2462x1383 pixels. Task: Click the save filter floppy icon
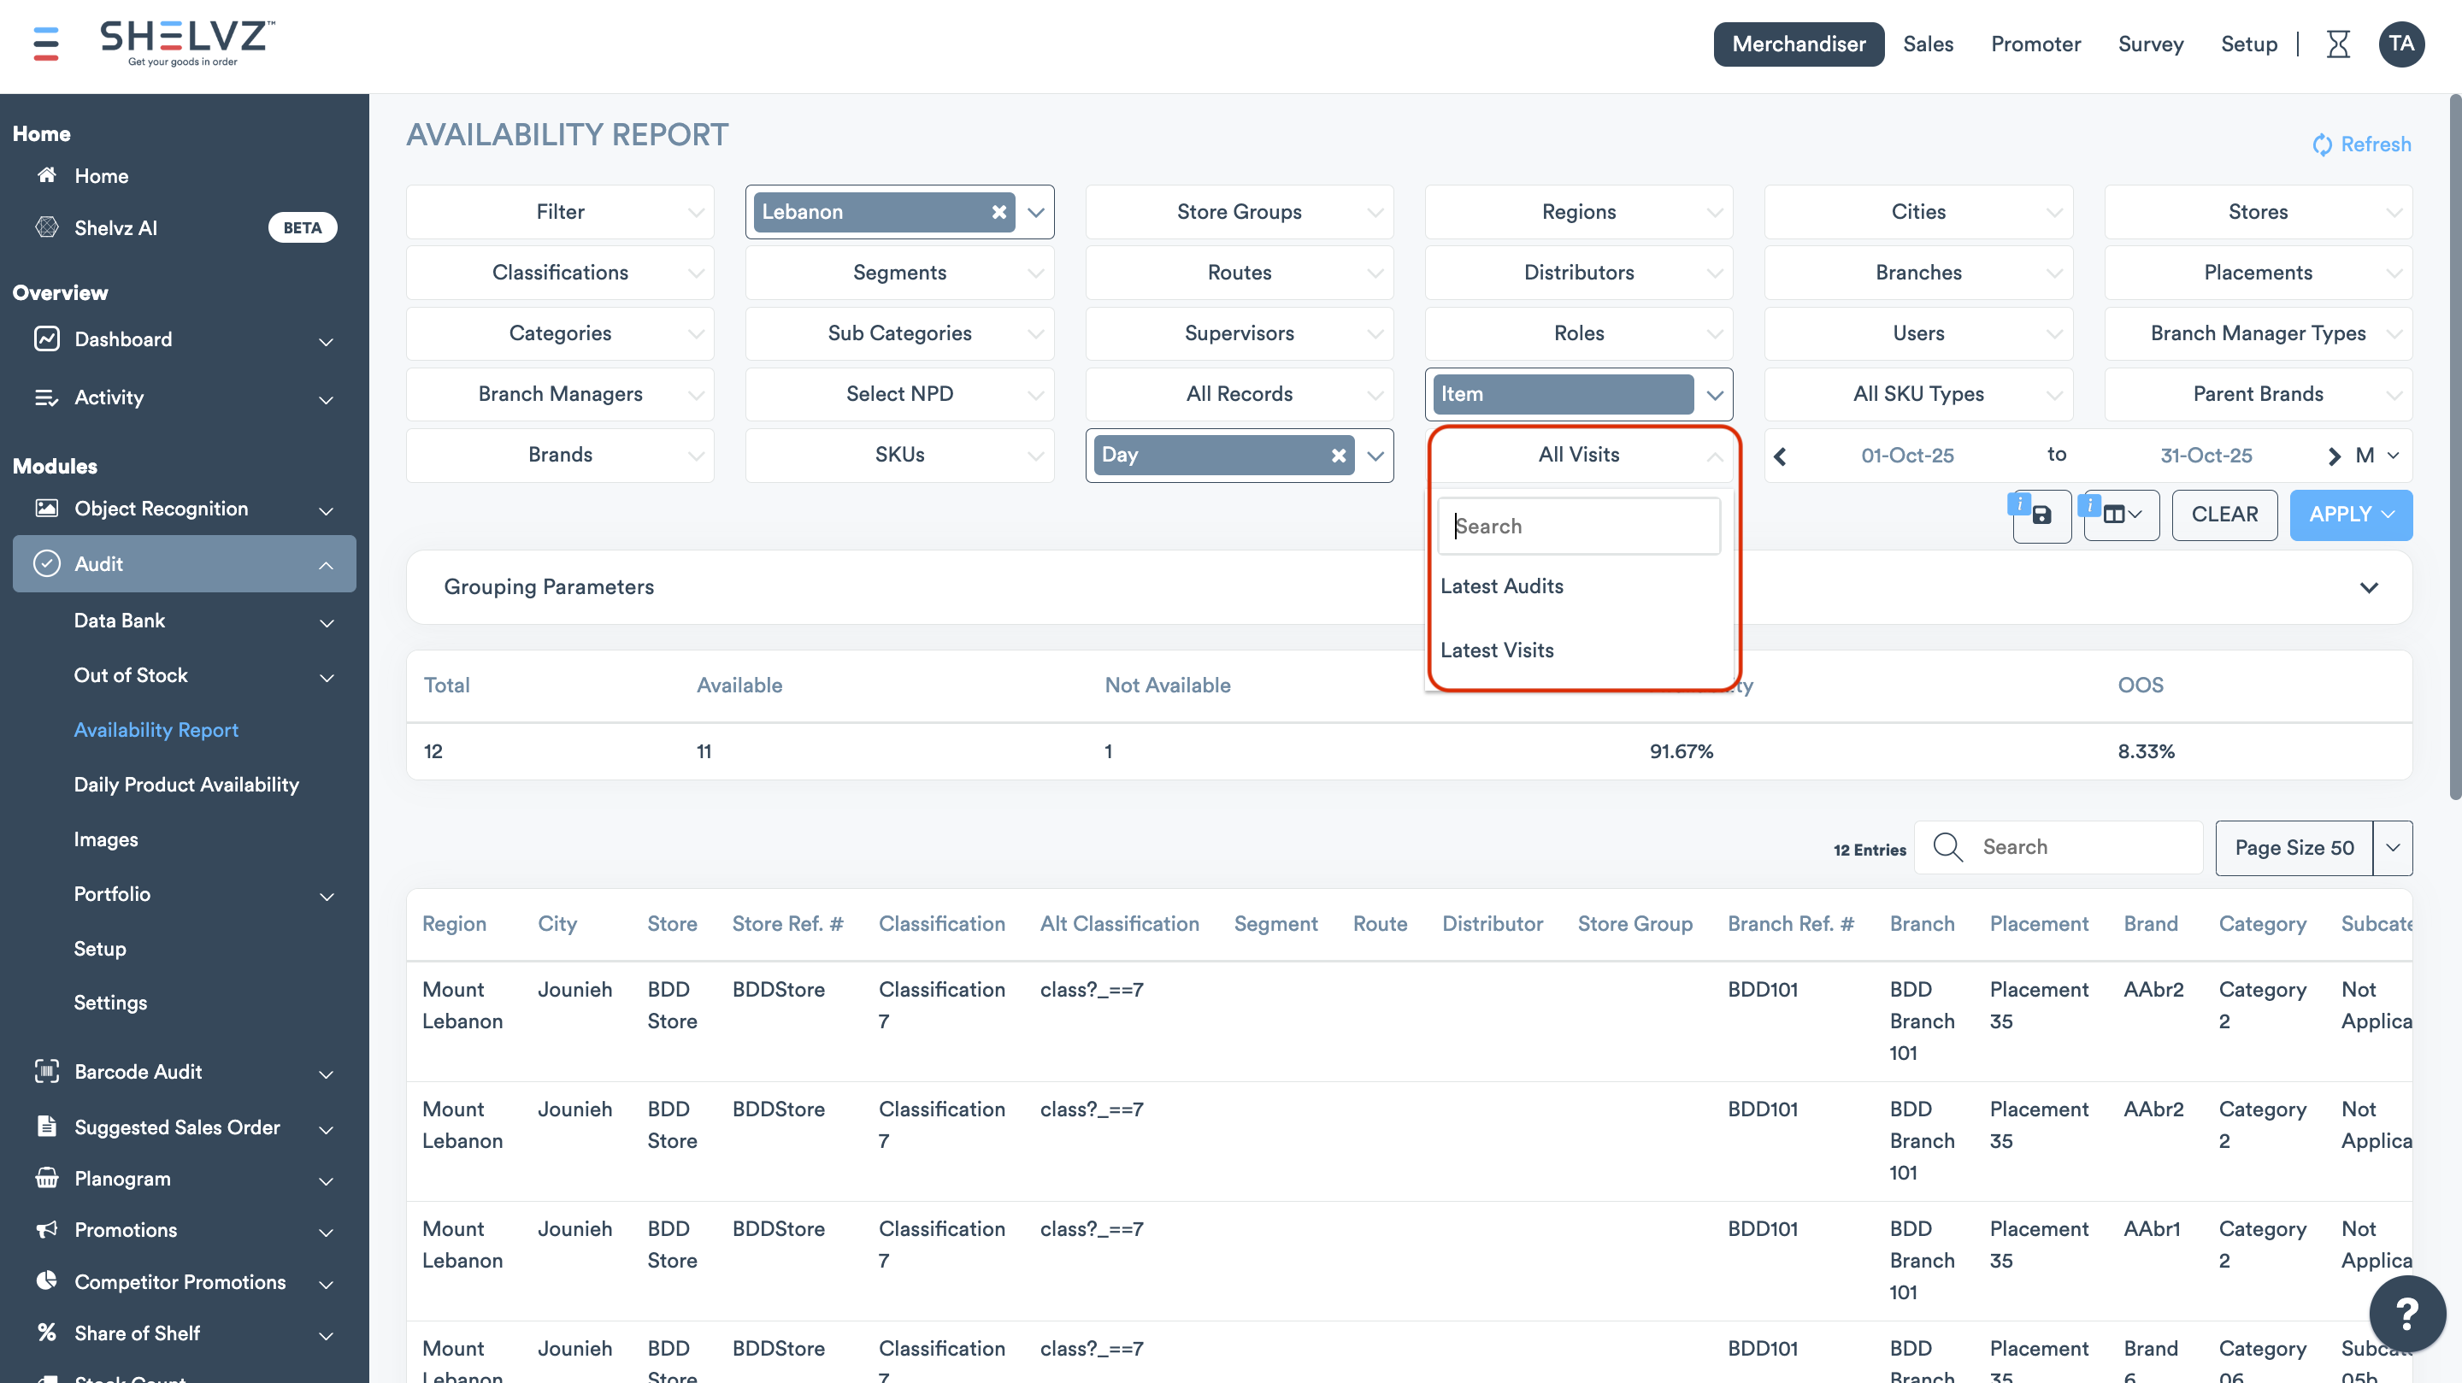coord(2041,515)
